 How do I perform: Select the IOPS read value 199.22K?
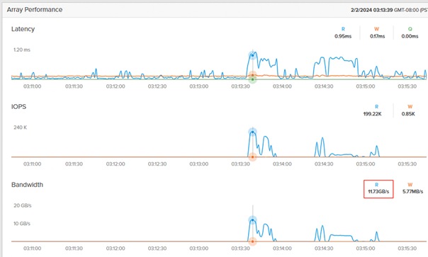coord(372,114)
